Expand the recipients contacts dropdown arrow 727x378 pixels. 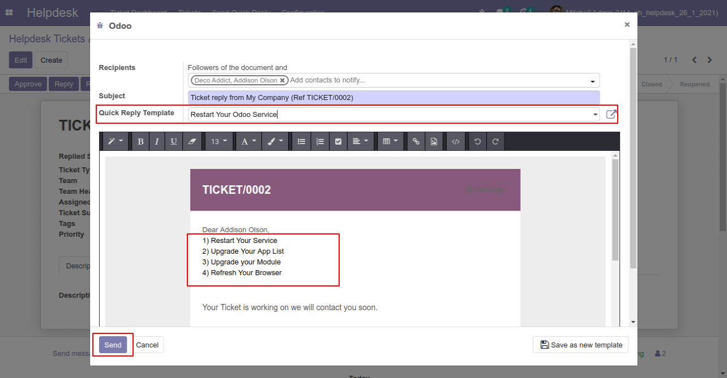[593, 81]
